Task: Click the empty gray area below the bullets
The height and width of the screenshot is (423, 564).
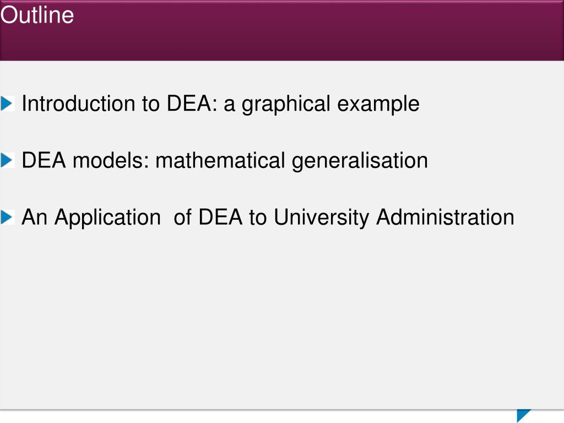Action: coord(275,319)
